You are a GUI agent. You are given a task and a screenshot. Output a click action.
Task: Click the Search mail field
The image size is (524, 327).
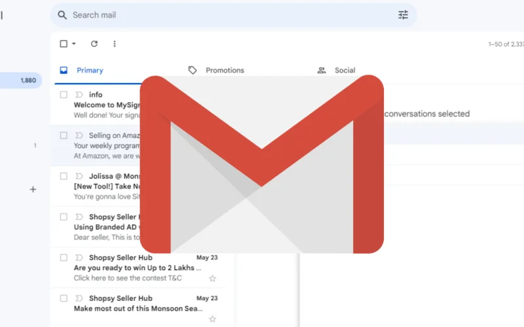click(234, 15)
